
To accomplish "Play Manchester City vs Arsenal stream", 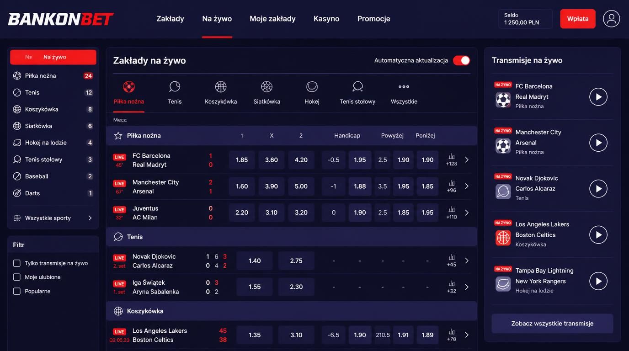I will point(598,143).
